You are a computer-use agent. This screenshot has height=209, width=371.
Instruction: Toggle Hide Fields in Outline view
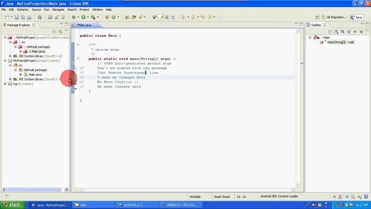pyautogui.click(x=343, y=32)
